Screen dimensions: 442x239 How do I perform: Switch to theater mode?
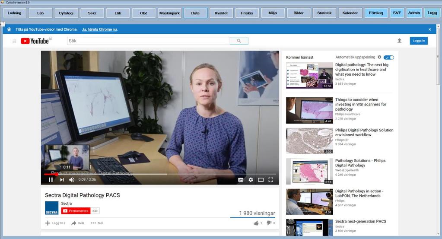pyautogui.click(x=261, y=180)
